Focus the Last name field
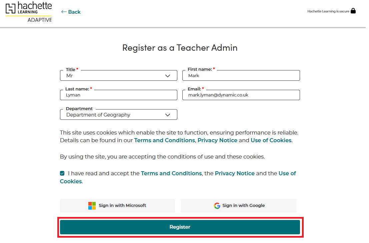Viewport: 369px width, 243px height. [118, 95]
